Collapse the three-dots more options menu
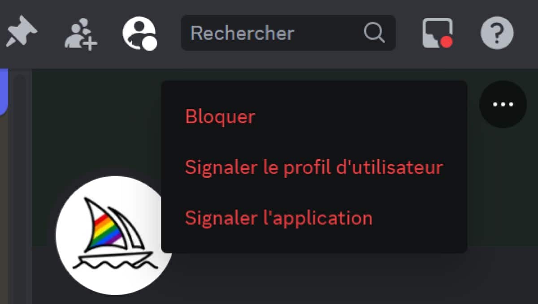Viewport: 538px width, 304px height. [503, 104]
